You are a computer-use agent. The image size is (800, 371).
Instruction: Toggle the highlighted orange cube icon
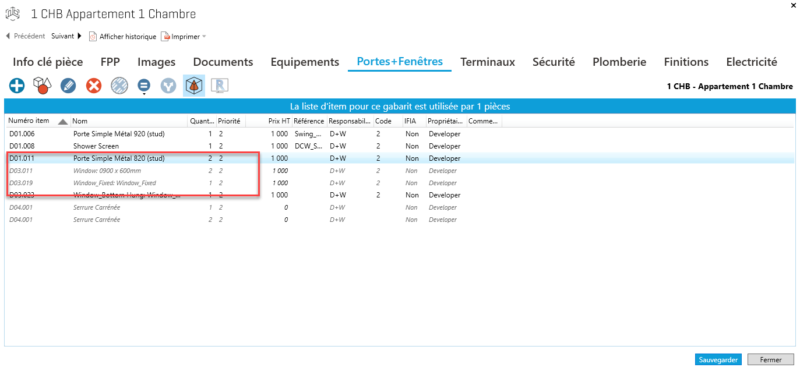(193, 86)
